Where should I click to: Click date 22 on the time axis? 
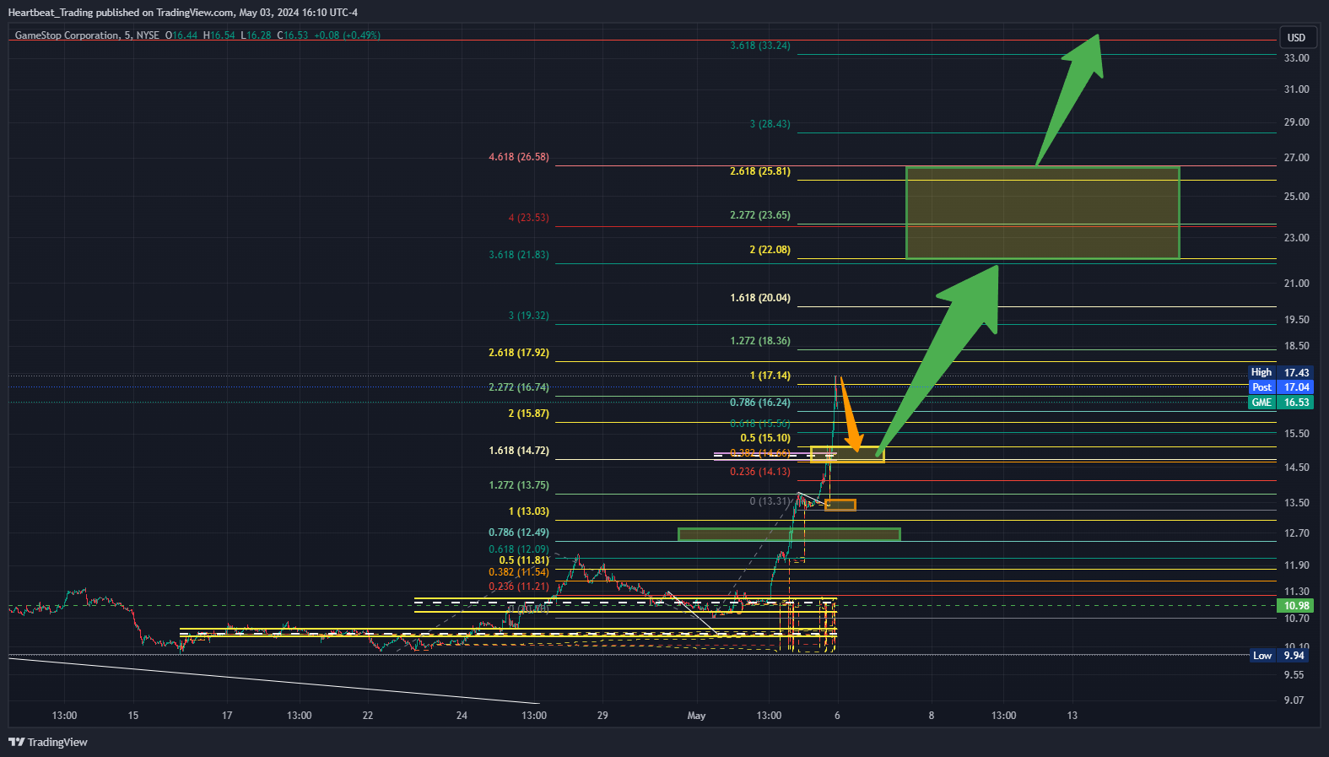pyautogui.click(x=368, y=716)
